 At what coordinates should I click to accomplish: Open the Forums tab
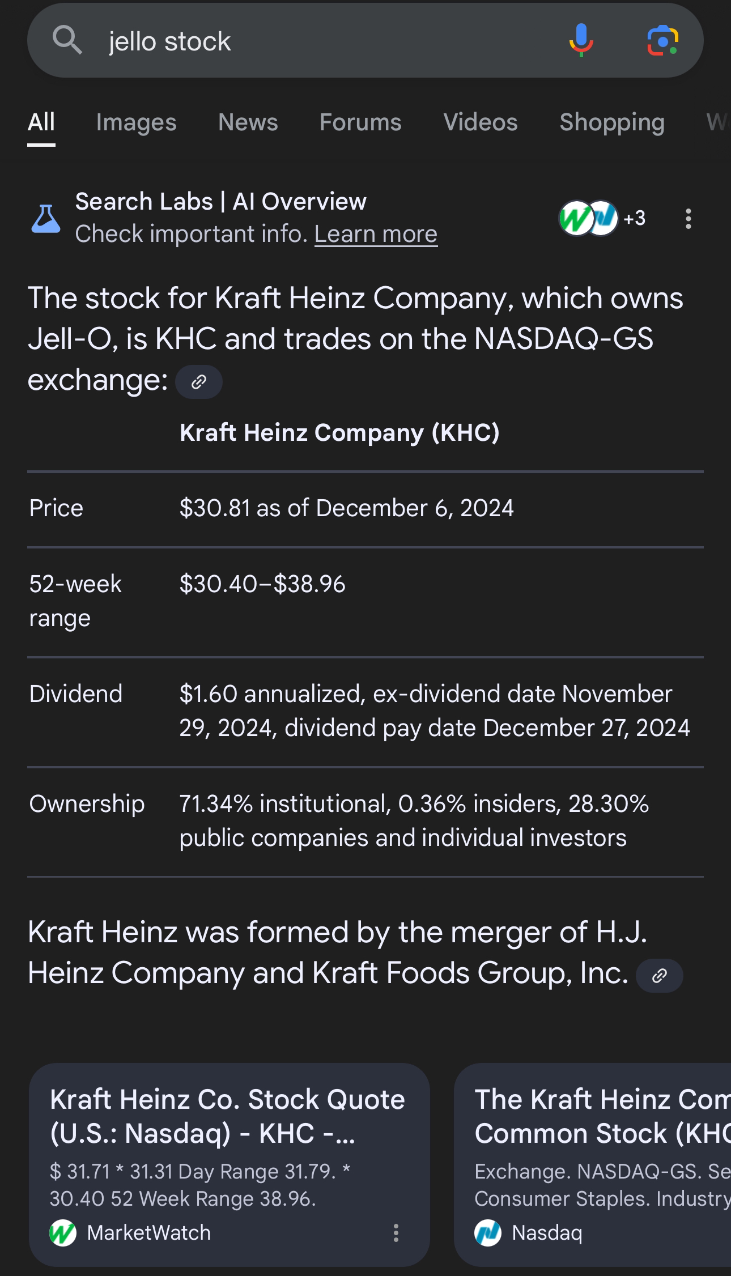pos(360,122)
